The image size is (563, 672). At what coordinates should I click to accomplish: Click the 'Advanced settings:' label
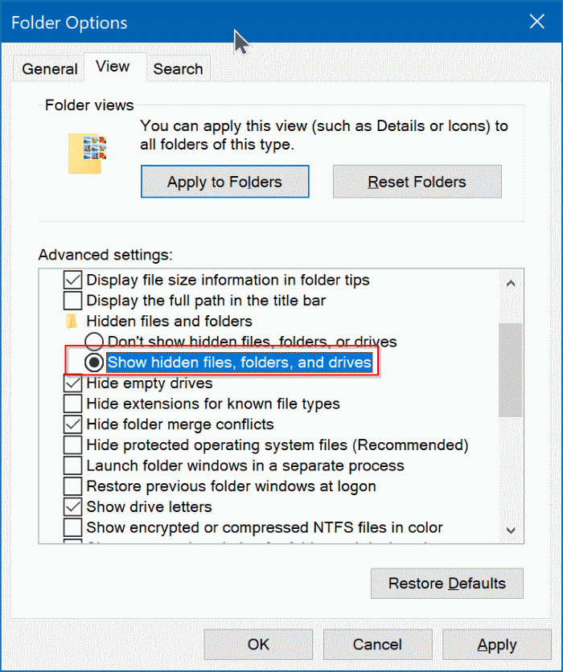105,255
